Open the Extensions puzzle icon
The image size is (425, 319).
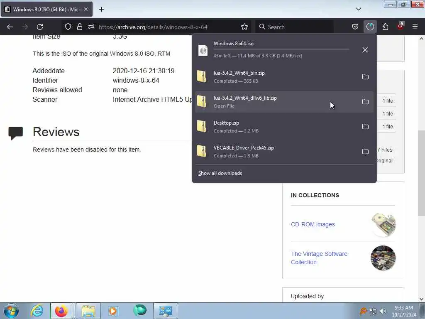(x=385, y=27)
